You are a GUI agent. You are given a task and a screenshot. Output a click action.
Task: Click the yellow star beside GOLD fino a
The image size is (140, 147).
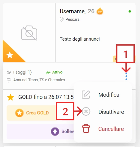(11, 97)
